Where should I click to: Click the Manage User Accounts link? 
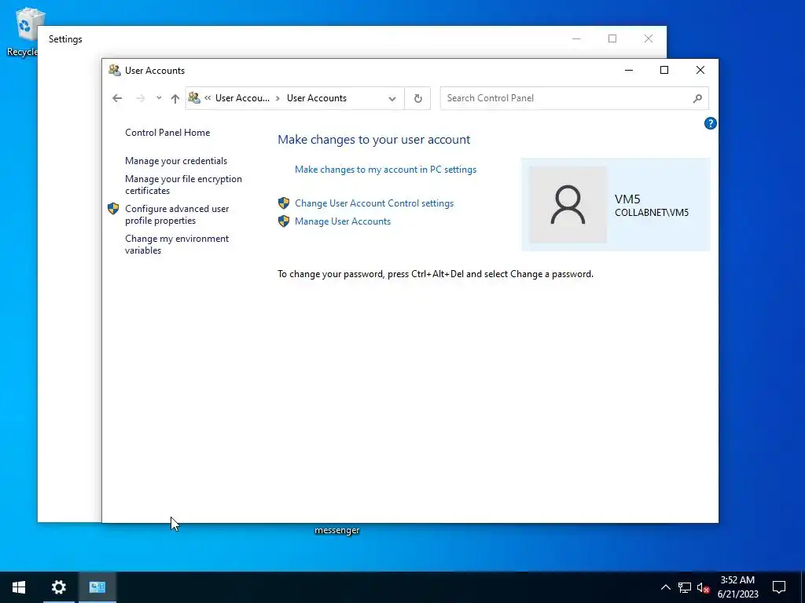343,221
